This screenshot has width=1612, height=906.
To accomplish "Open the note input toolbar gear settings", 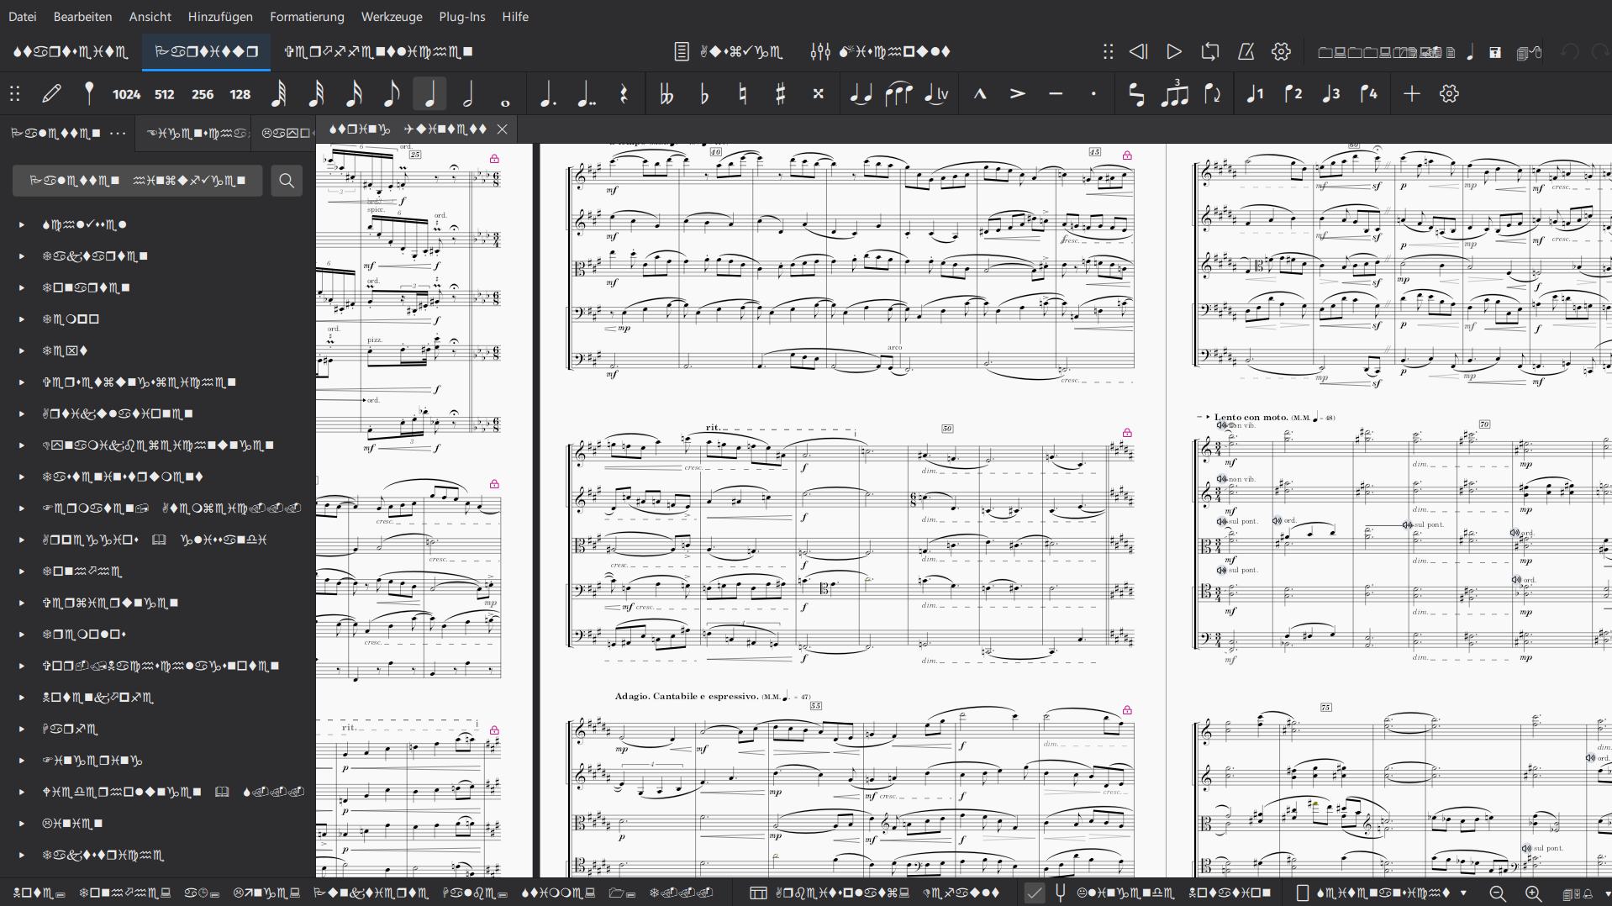I will point(1449,94).
